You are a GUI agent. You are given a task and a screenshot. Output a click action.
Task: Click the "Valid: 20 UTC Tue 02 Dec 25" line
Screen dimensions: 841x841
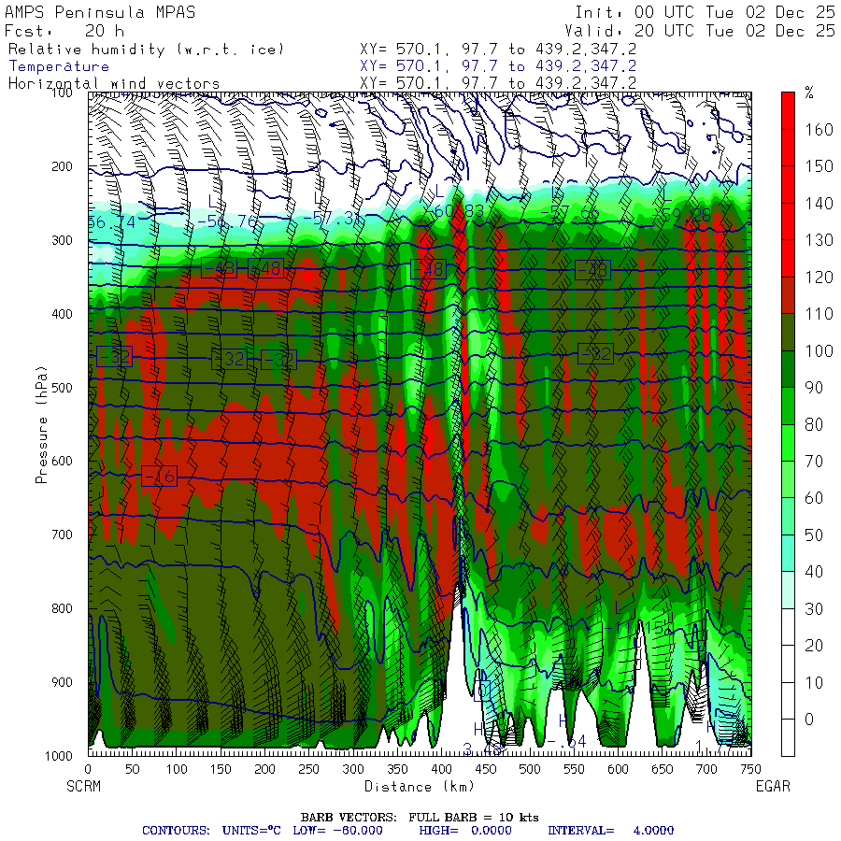[x=700, y=31]
